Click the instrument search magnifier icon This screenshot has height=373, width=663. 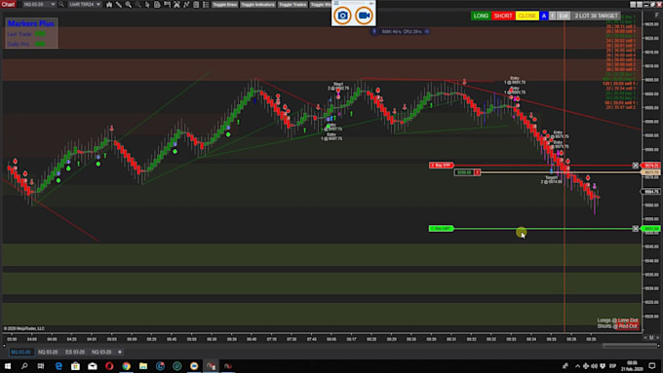pos(61,4)
